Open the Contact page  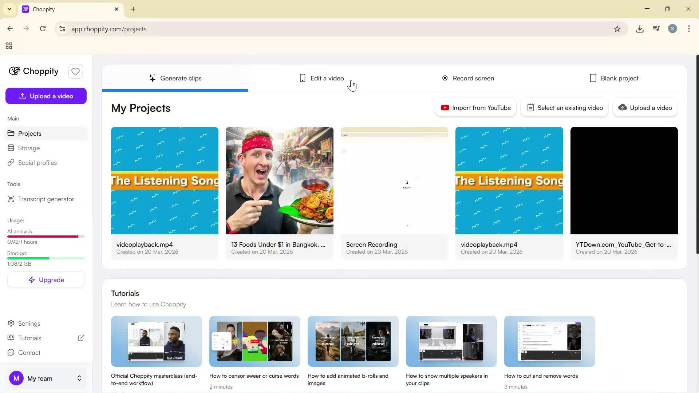coord(29,353)
